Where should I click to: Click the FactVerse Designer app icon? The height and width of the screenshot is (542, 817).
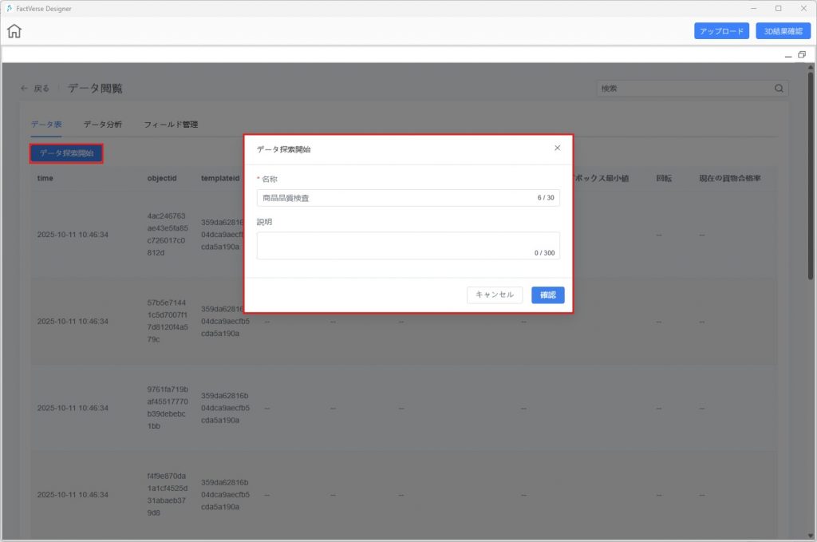[x=8, y=8]
